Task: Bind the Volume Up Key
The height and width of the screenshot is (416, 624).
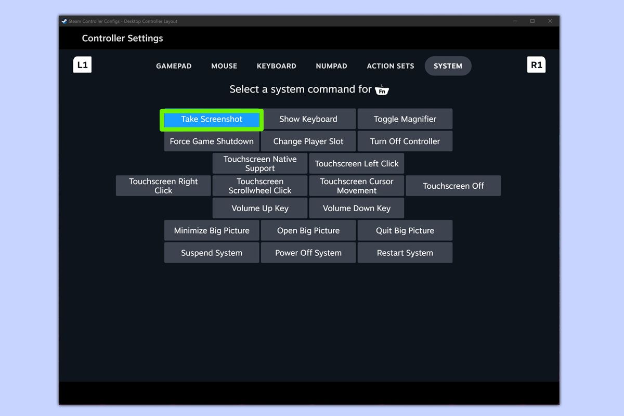Action: pos(259,208)
